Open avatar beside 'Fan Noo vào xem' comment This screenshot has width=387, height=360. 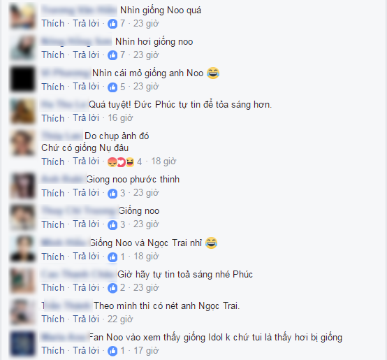point(22,343)
